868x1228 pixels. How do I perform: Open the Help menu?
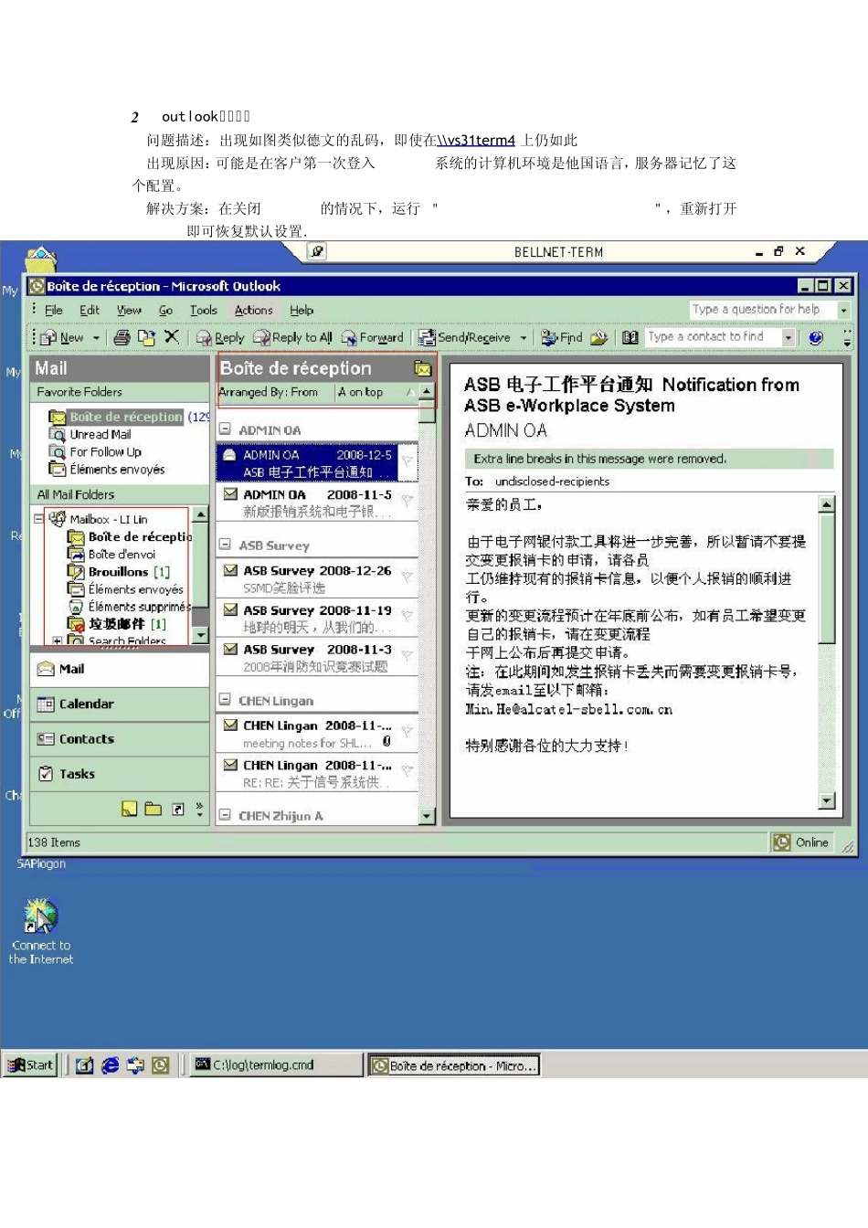click(302, 311)
